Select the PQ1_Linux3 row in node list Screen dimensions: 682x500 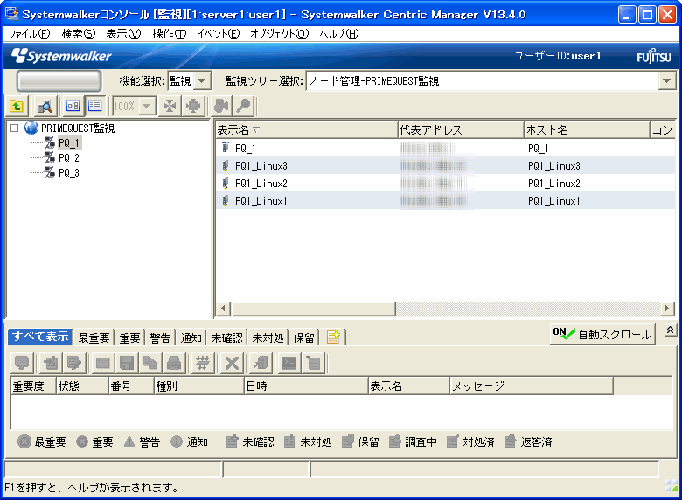(445, 166)
